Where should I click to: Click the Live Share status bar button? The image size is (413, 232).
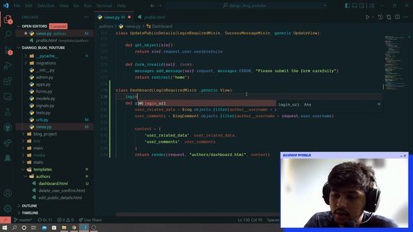(90, 220)
